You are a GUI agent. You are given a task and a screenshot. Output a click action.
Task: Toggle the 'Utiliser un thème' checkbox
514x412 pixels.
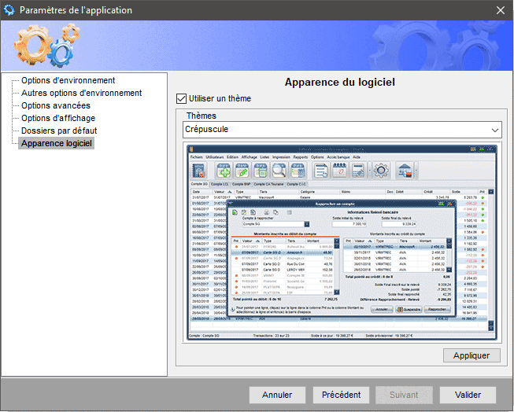pos(182,99)
